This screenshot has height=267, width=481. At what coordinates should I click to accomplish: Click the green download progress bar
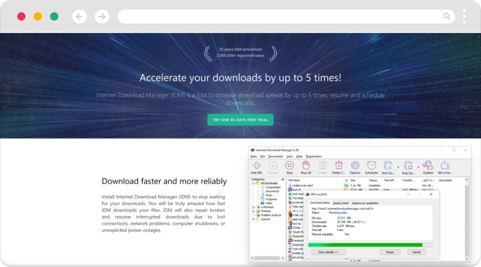[x=371, y=245]
